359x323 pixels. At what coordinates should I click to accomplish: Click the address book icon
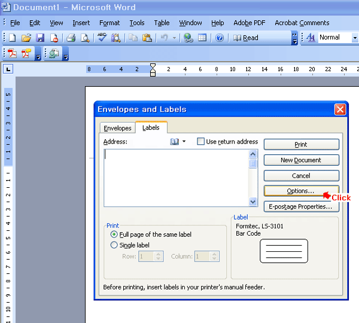pos(175,142)
